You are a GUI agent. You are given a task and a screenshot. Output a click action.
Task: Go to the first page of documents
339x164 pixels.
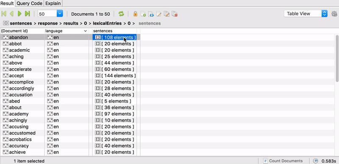point(4,14)
